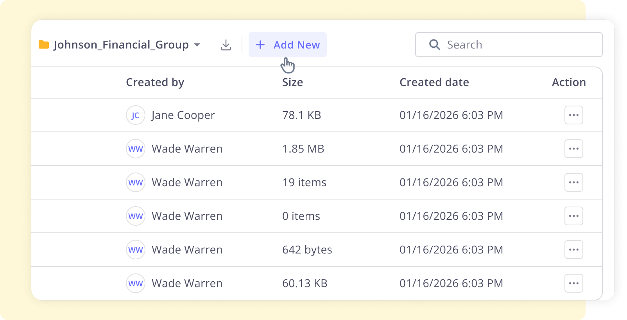Click WW avatar in the 1.85 MB row

coord(136,149)
